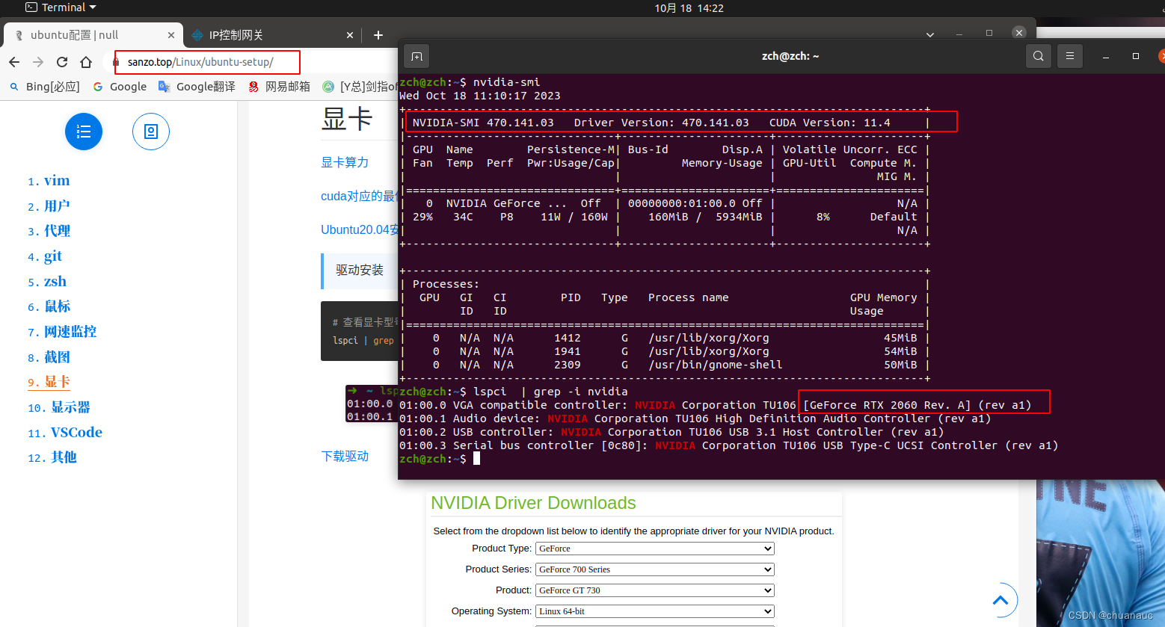Click the 驱动安装 section heading
This screenshot has width=1165, height=627.
pos(360,270)
